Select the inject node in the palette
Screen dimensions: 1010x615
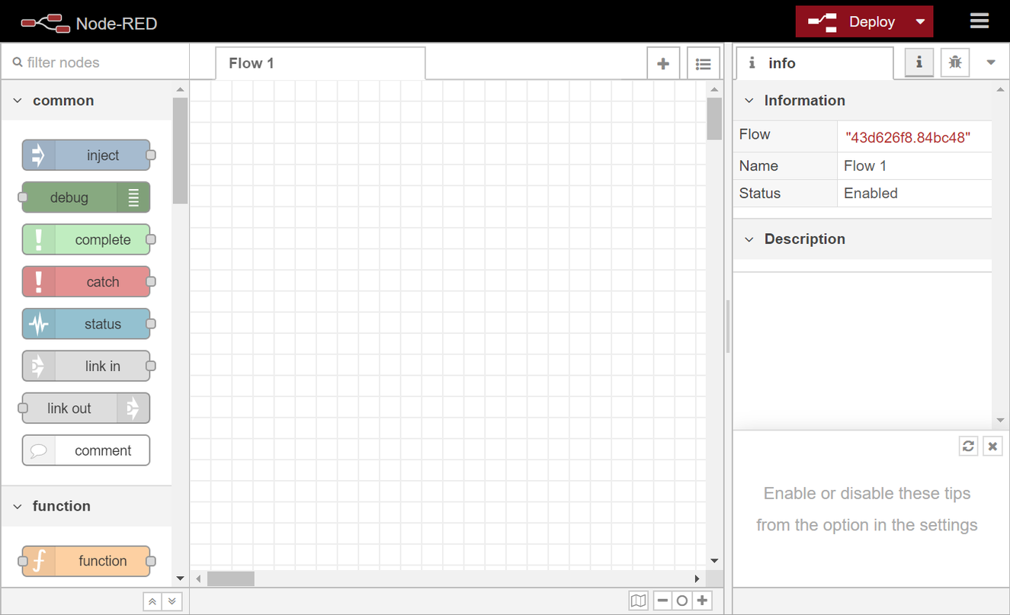[x=86, y=155]
